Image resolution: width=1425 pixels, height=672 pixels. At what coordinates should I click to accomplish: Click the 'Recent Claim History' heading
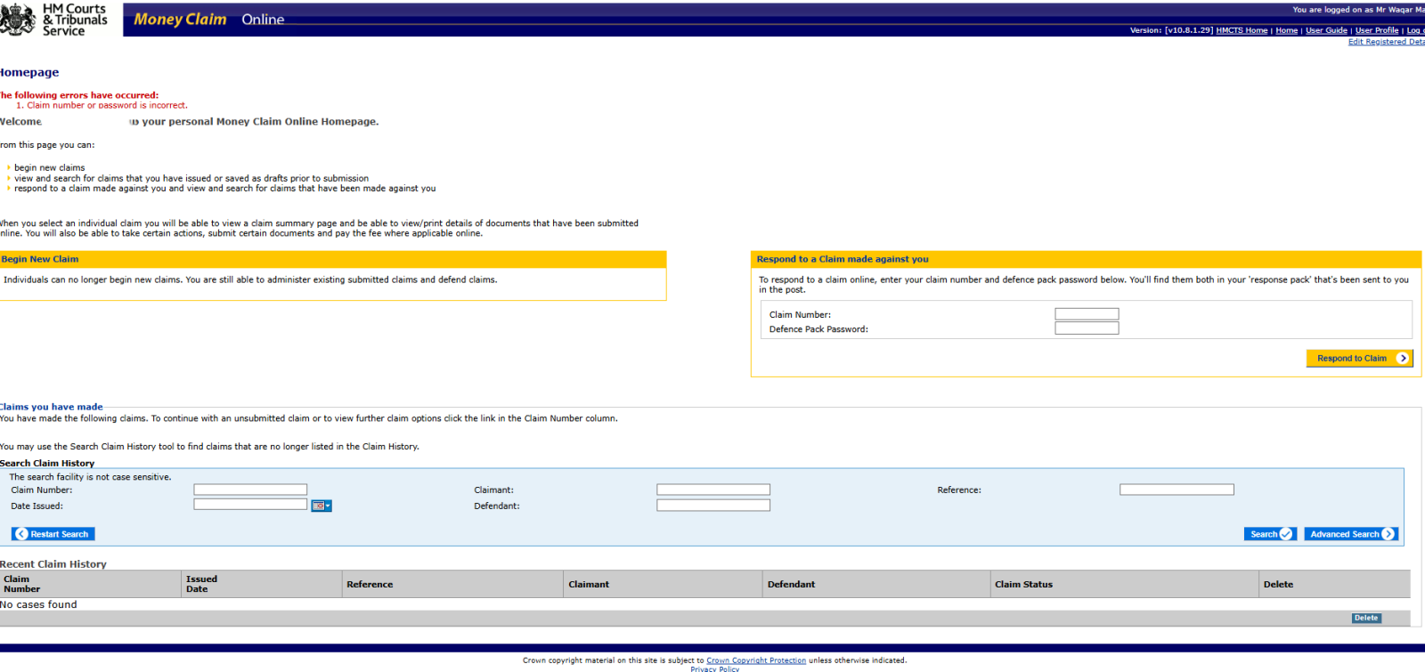tap(53, 564)
